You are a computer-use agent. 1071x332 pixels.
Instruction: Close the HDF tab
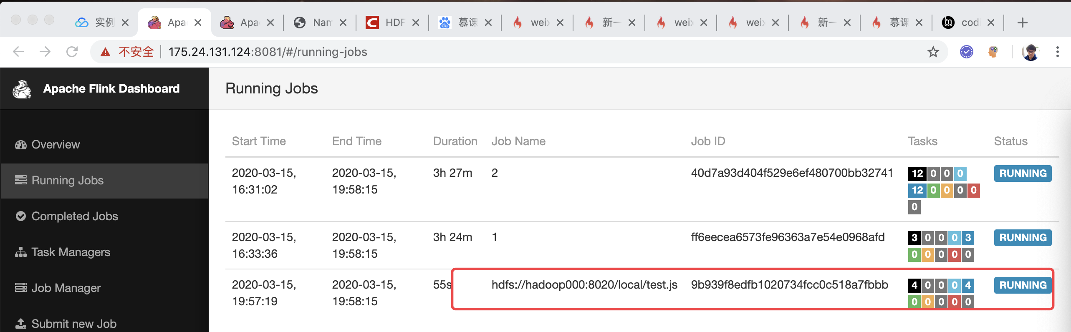(416, 23)
